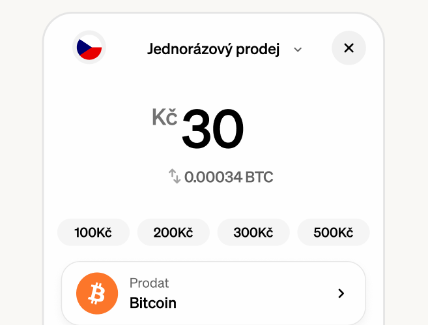Click the Prodat label
This screenshot has height=325, width=428.
149,283
